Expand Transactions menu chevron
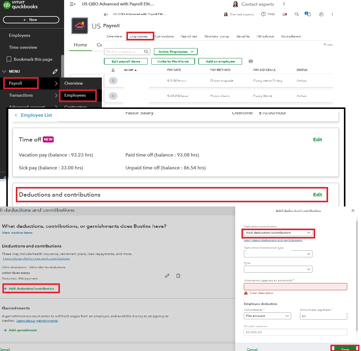Screen dimensions: 361x351 pyautogui.click(x=56, y=95)
